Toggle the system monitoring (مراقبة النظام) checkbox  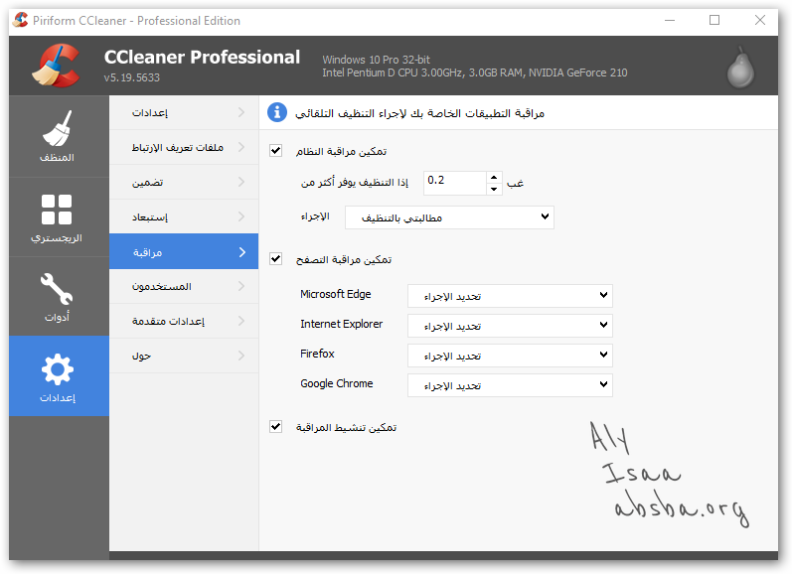276,151
